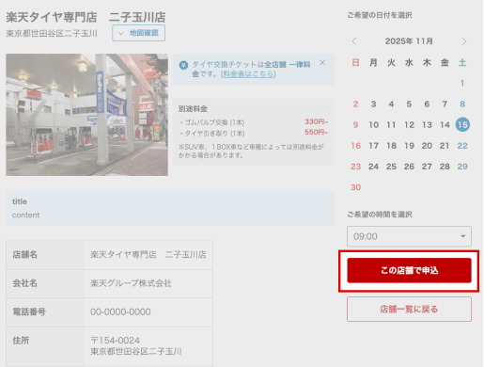Click the 電話番号 table row label
This screenshot has width=484, height=367.
point(29,311)
